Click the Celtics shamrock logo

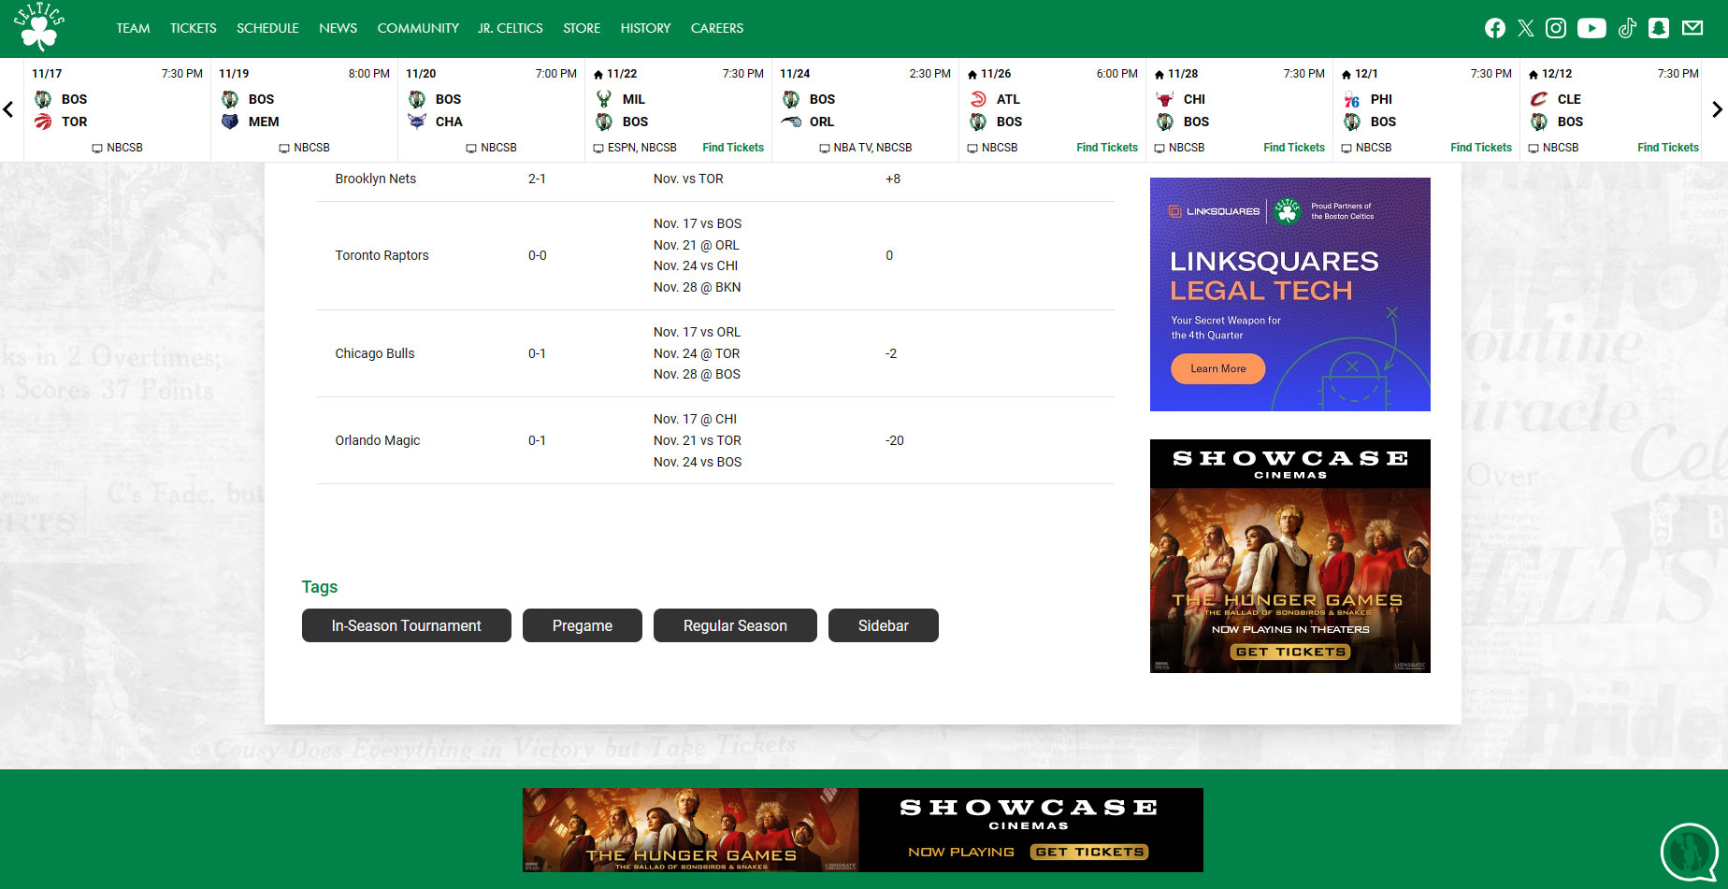[x=39, y=27]
